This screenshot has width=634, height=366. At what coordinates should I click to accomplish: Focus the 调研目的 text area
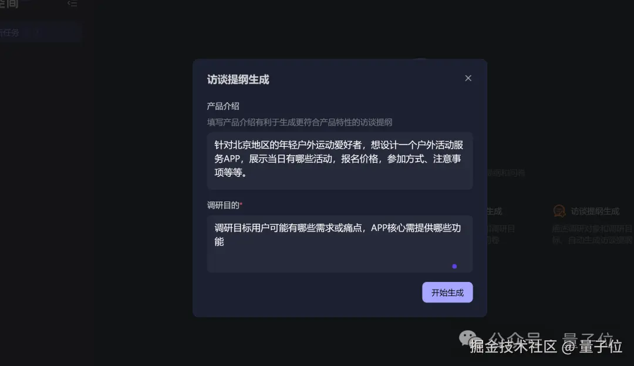point(340,244)
